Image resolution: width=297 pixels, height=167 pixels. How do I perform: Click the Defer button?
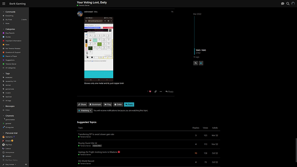(118, 105)
